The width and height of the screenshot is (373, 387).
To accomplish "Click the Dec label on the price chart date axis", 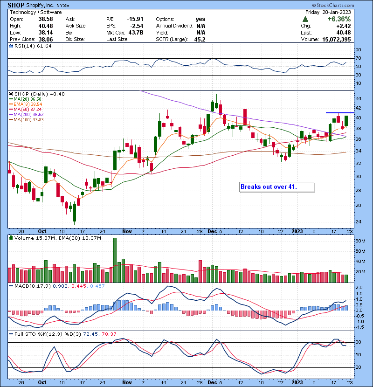I will tap(212, 231).
